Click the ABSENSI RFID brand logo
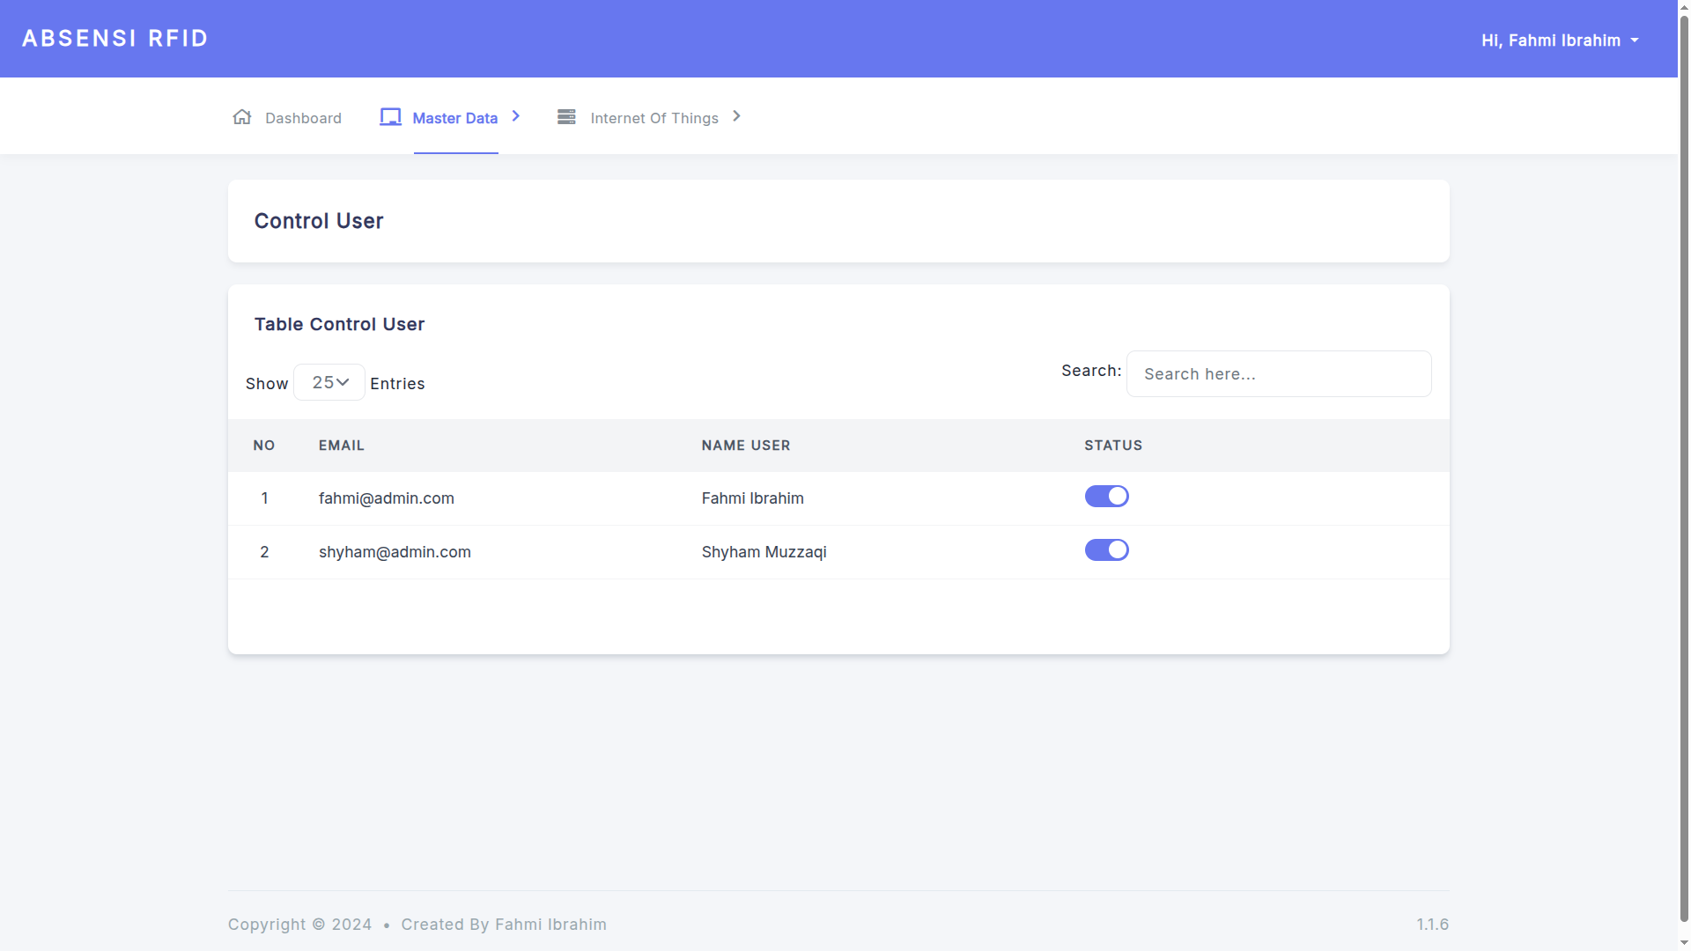The image size is (1691, 951). click(115, 39)
